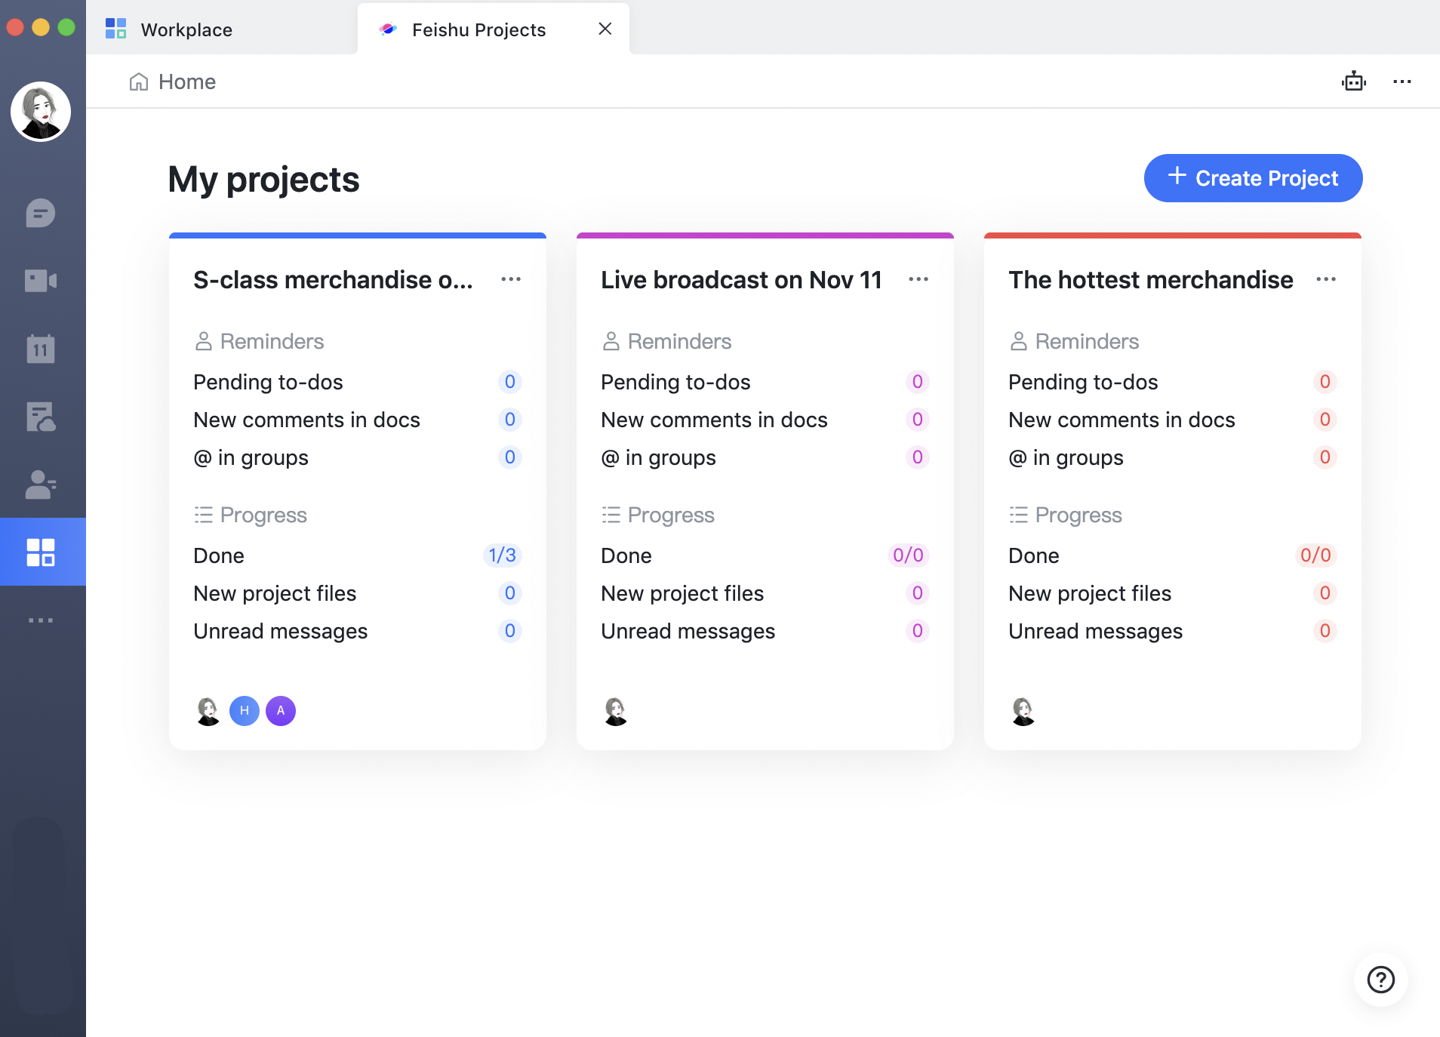Click the Create Project button

pyautogui.click(x=1252, y=178)
